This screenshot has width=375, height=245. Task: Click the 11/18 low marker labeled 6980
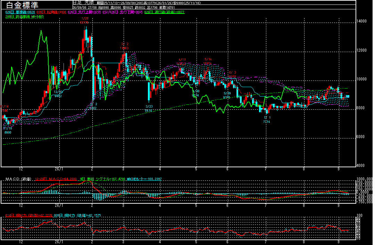tap(8, 130)
